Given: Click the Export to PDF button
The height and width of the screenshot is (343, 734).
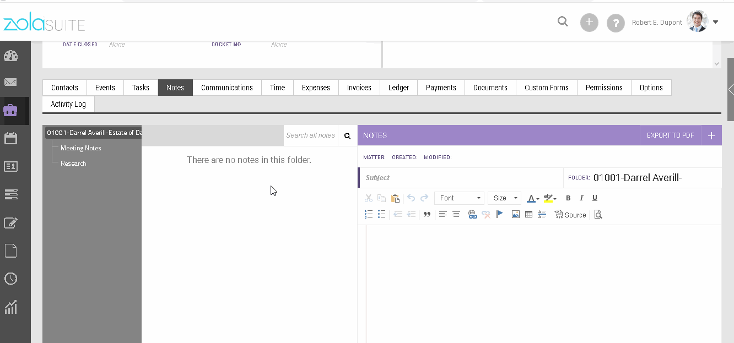Looking at the screenshot, I should [670, 135].
